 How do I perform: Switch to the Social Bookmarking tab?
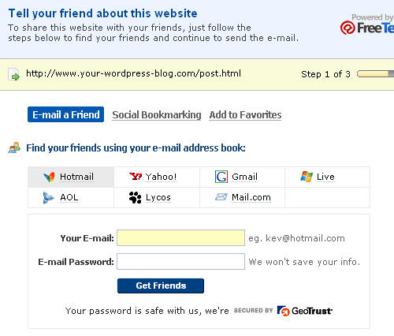[x=157, y=115]
